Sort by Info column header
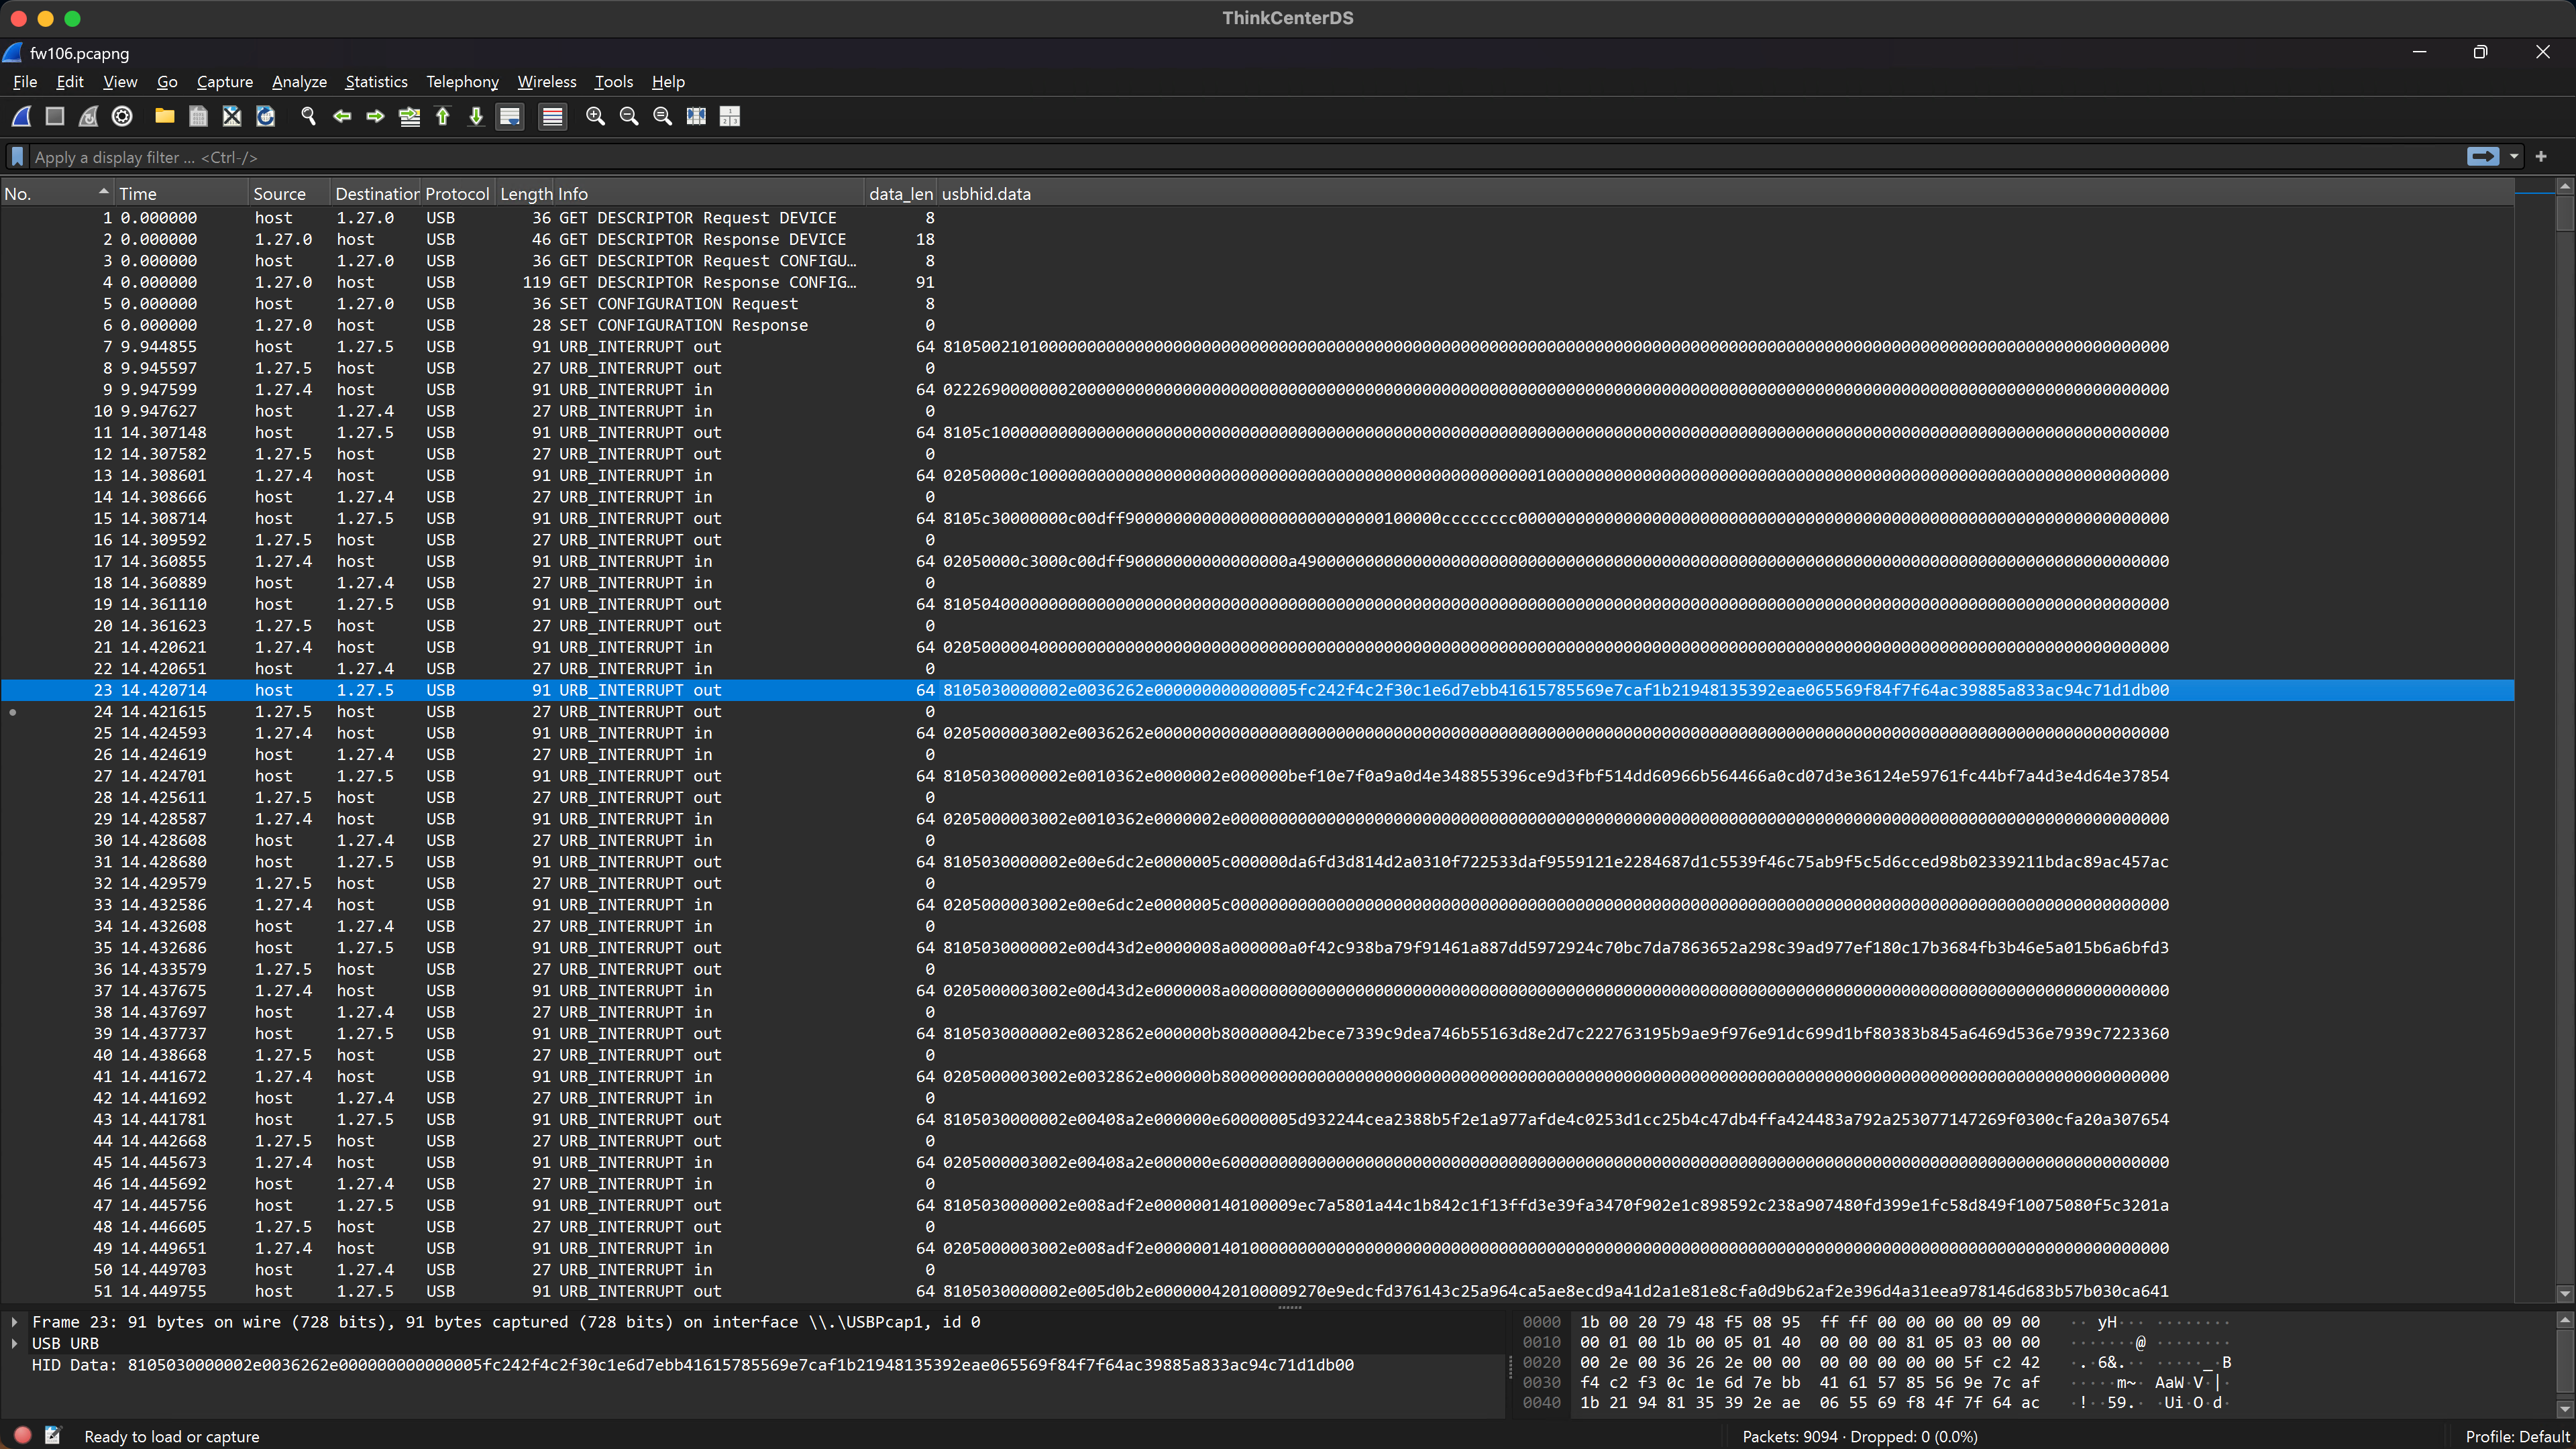 708,194
